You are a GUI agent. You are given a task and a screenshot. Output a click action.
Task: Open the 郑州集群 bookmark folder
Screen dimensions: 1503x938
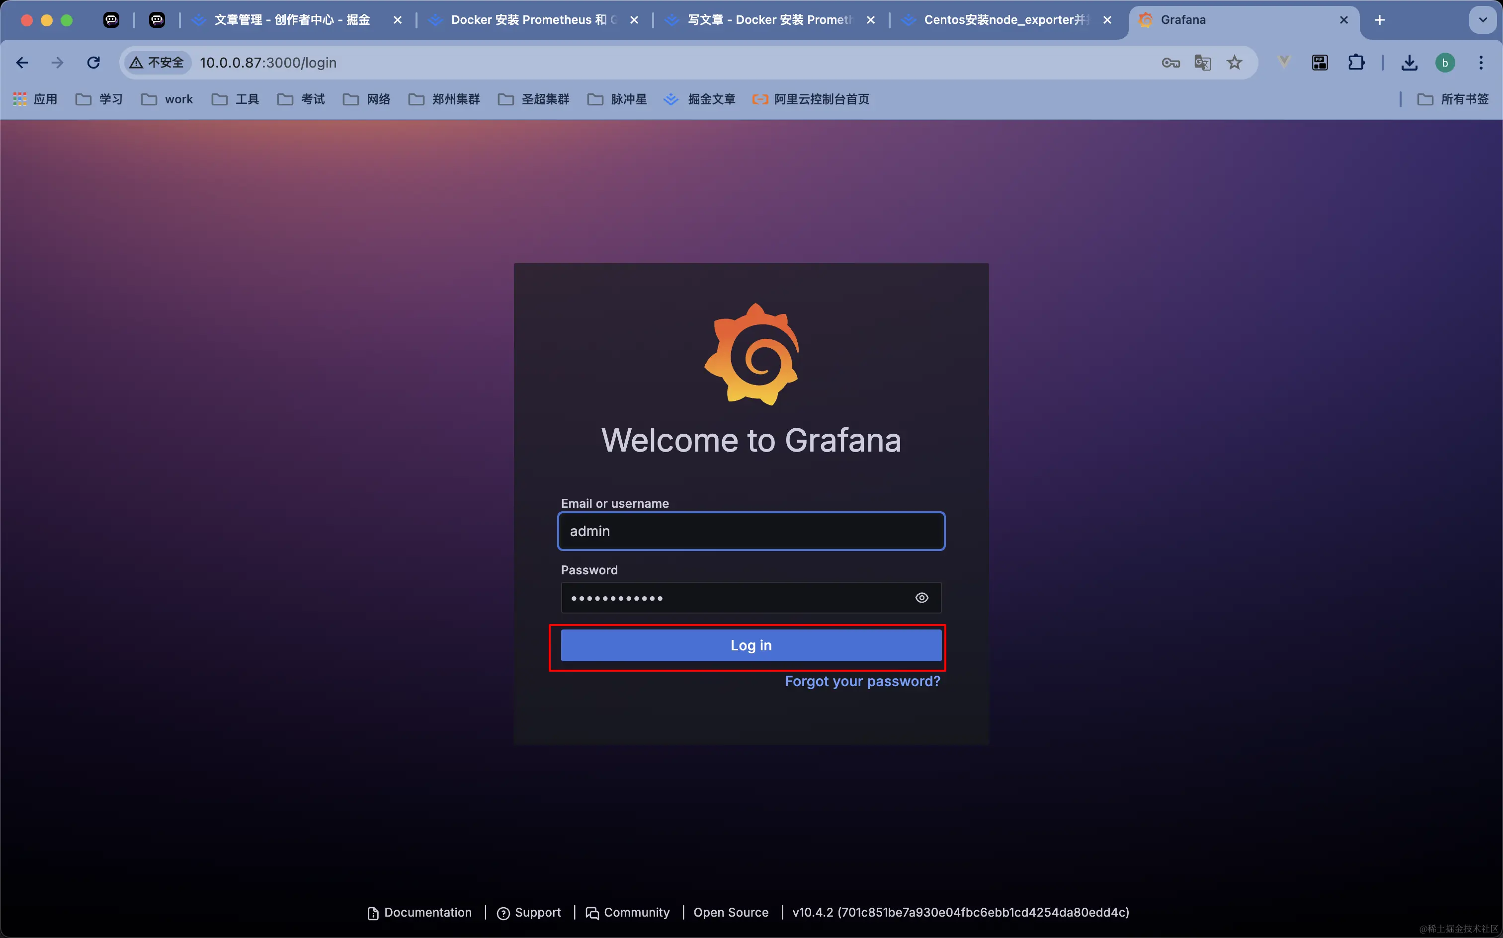(x=444, y=99)
